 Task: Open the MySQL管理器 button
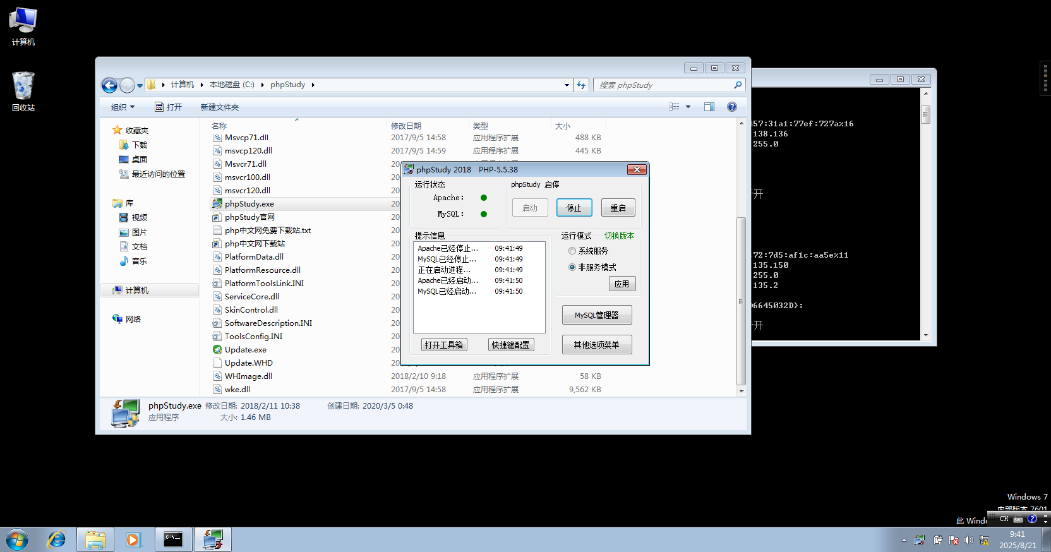coord(597,315)
